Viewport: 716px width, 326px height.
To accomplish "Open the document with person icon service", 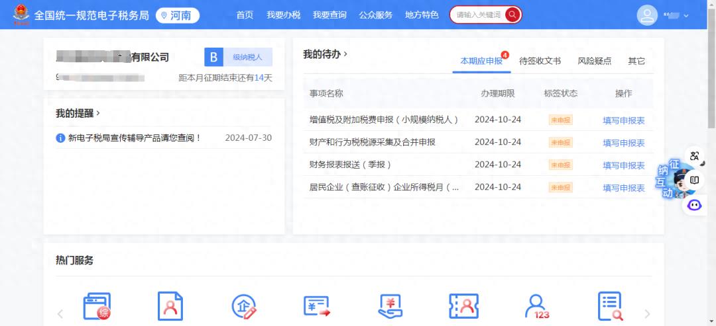I will tap(170, 306).
